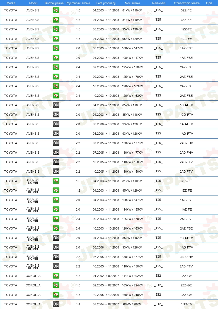This screenshot has height=309, width=218.
Task: Select the 03.2003 -> 10.2008 production years cell
Action: point(106,29)
